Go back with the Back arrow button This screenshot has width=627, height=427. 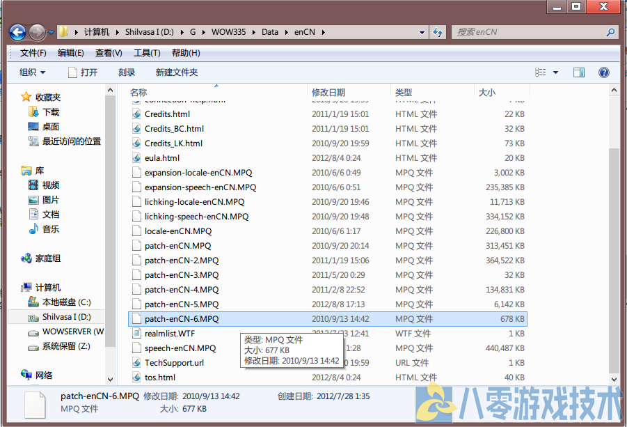pos(17,32)
